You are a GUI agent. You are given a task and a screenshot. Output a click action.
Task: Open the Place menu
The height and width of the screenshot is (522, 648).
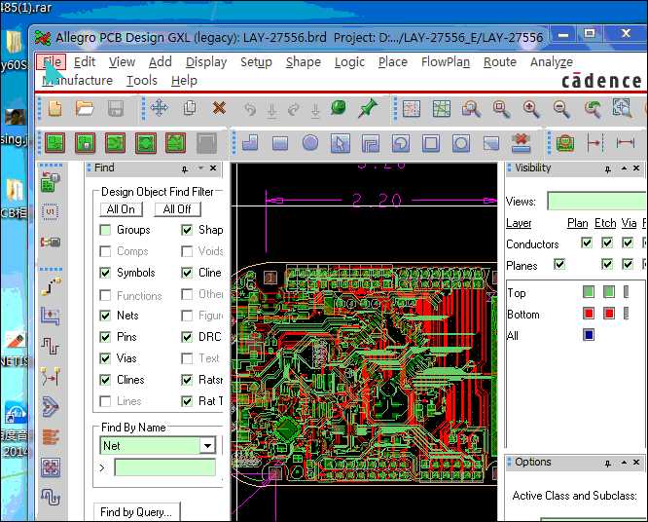click(393, 62)
